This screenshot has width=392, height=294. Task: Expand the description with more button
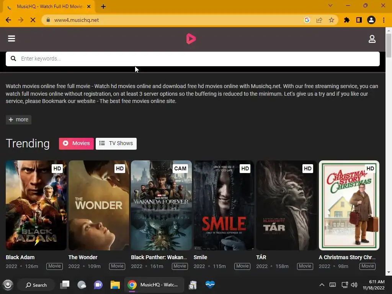coord(18,120)
